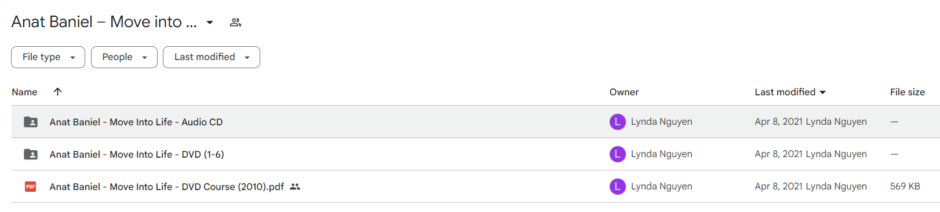Open the Last modified column sort menu
Screen dimensions: 940x212
click(790, 92)
